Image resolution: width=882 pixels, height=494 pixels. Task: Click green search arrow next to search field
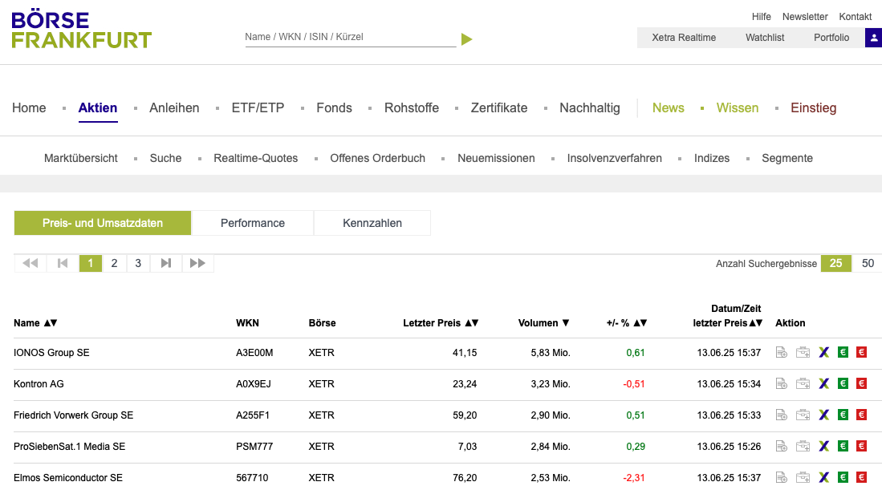[466, 39]
